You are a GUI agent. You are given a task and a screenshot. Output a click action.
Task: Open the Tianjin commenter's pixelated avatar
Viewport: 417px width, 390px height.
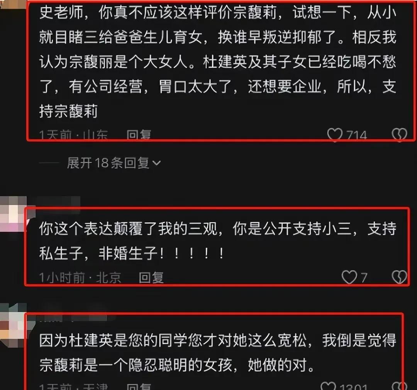pyautogui.click(x=14, y=321)
